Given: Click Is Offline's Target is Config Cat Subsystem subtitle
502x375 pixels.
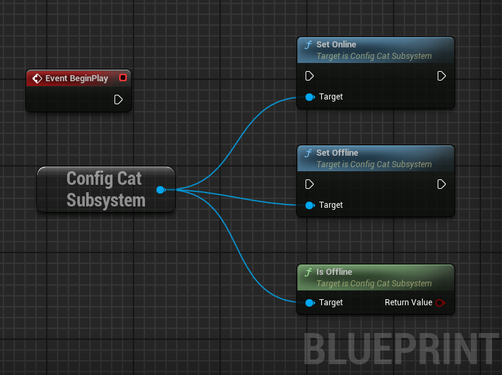Looking at the screenshot, I should tap(374, 284).
